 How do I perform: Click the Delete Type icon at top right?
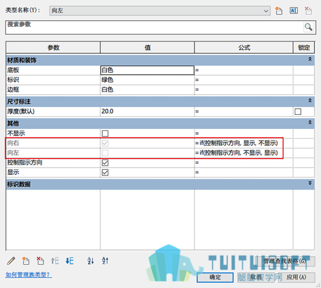pyautogui.click(x=308, y=10)
